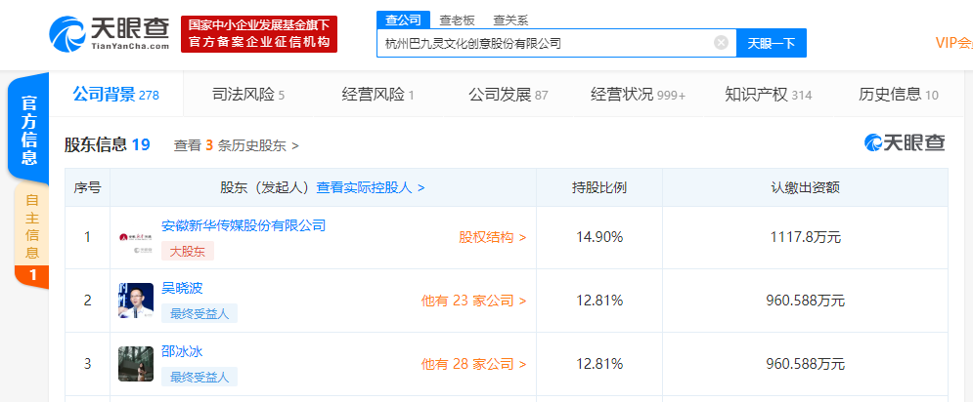Clear the search box with the X icon
This screenshot has width=973, height=402.
tap(721, 43)
